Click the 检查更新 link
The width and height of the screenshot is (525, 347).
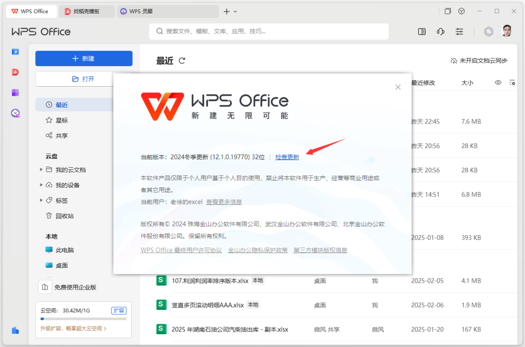tap(287, 157)
